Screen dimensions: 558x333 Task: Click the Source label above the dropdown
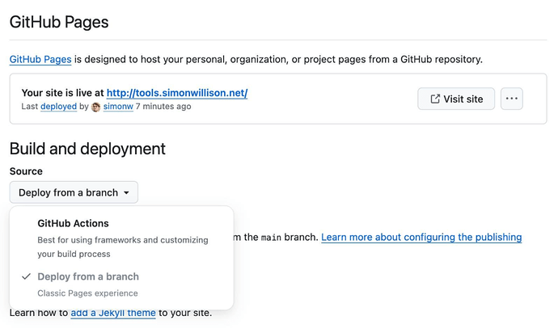click(26, 171)
